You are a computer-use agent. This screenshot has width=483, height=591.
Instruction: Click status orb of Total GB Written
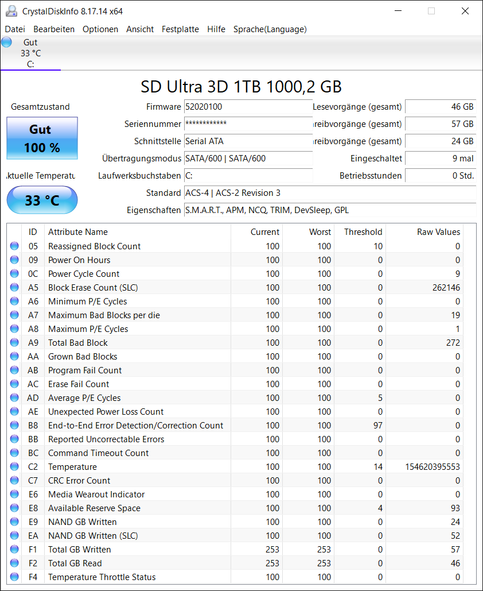[x=14, y=549]
